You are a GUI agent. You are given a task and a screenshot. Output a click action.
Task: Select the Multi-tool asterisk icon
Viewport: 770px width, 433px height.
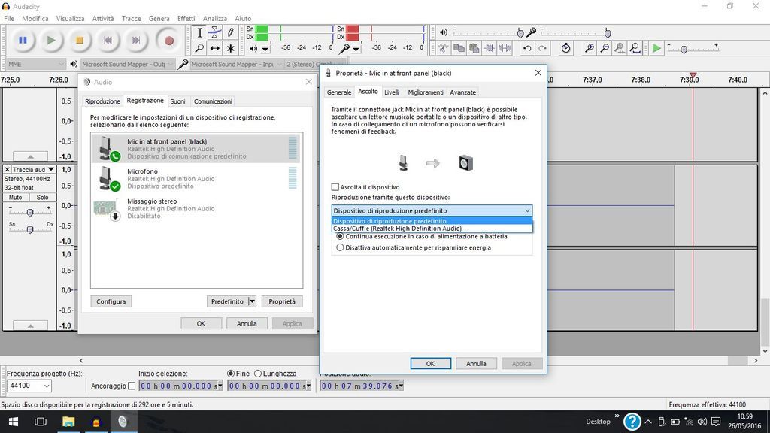click(230, 48)
